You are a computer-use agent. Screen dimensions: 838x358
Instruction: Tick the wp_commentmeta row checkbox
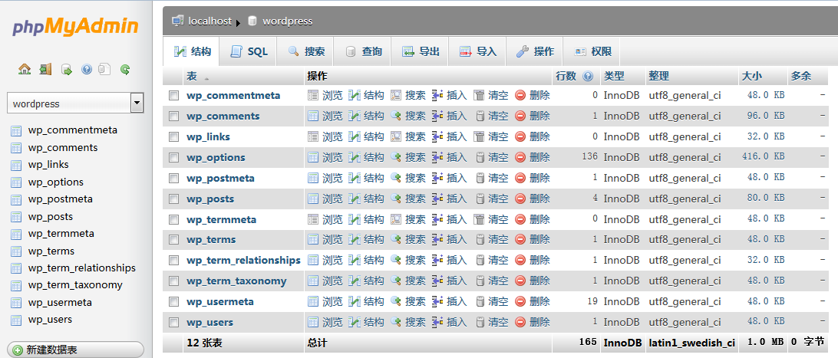point(173,96)
